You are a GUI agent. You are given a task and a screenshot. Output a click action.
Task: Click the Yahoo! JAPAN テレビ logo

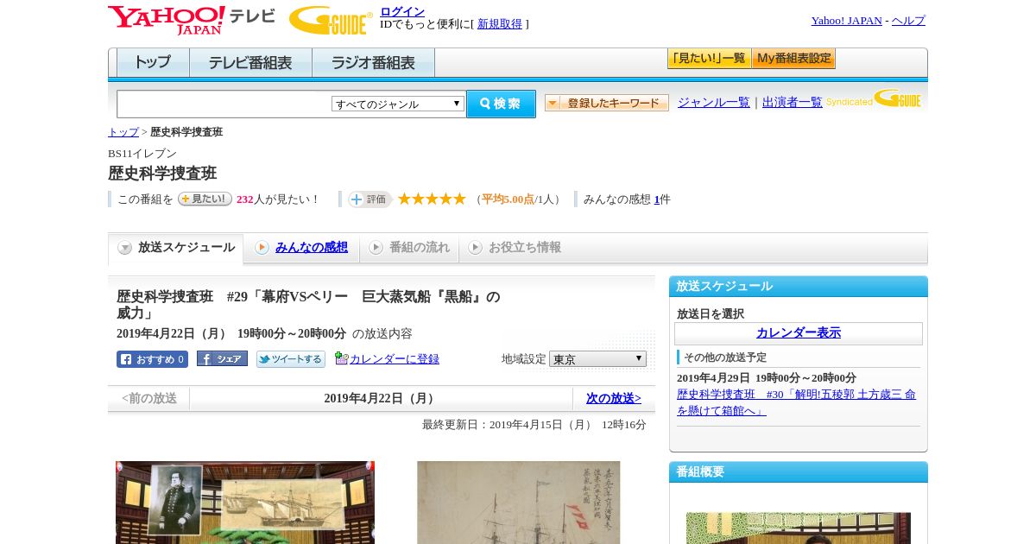point(191,20)
